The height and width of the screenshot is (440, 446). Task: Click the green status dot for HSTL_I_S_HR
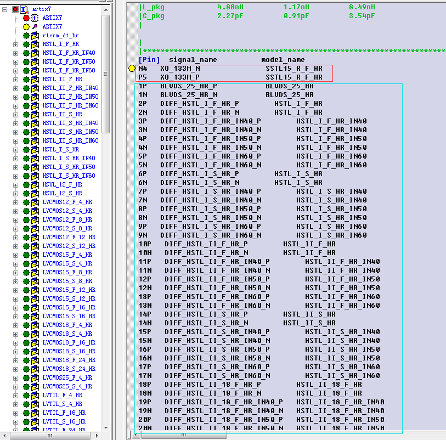[26, 150]
